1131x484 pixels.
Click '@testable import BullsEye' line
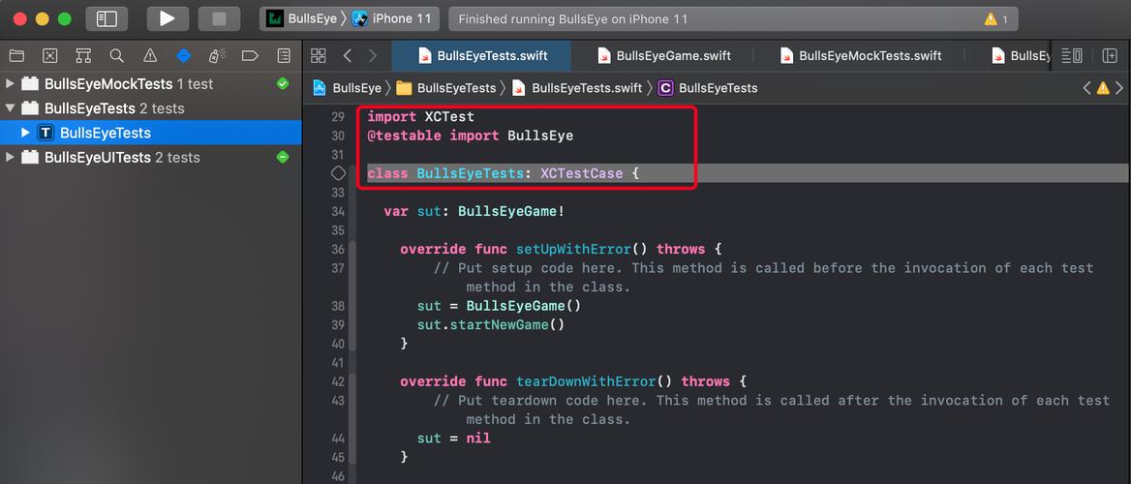pyautogui.click(x=471, y=135)
